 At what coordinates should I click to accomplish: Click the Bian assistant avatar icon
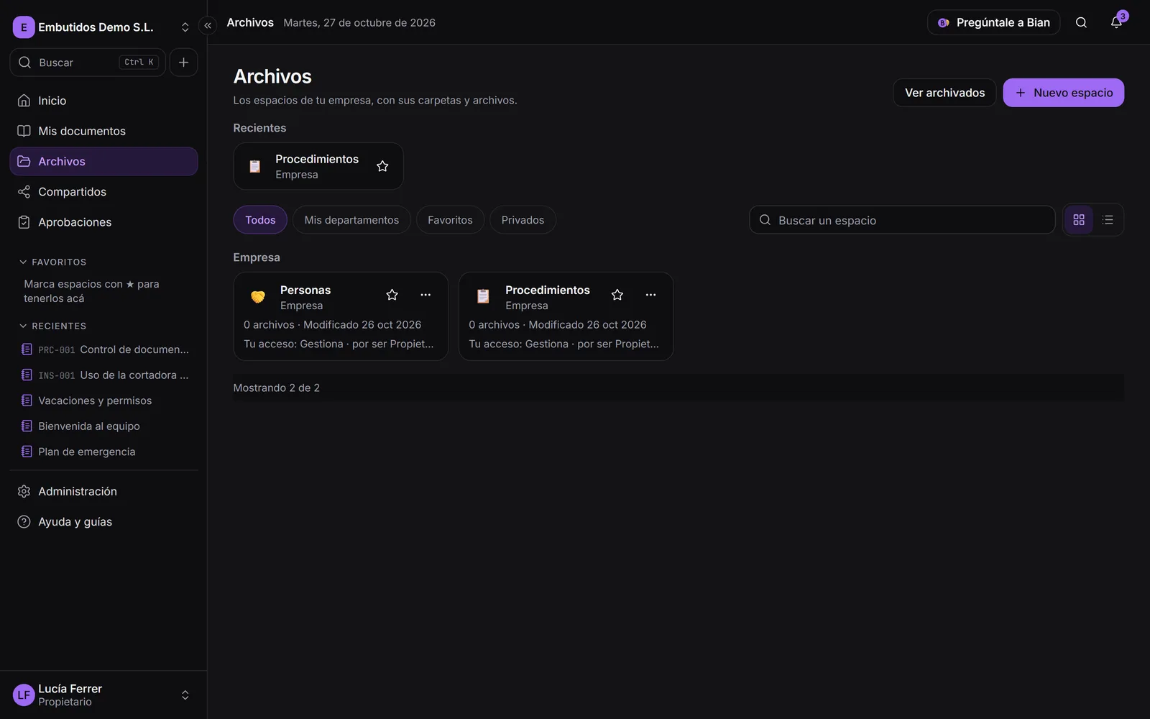point(944,23)
